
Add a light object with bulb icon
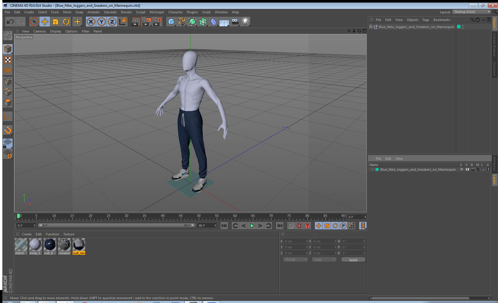coord(245,22)
